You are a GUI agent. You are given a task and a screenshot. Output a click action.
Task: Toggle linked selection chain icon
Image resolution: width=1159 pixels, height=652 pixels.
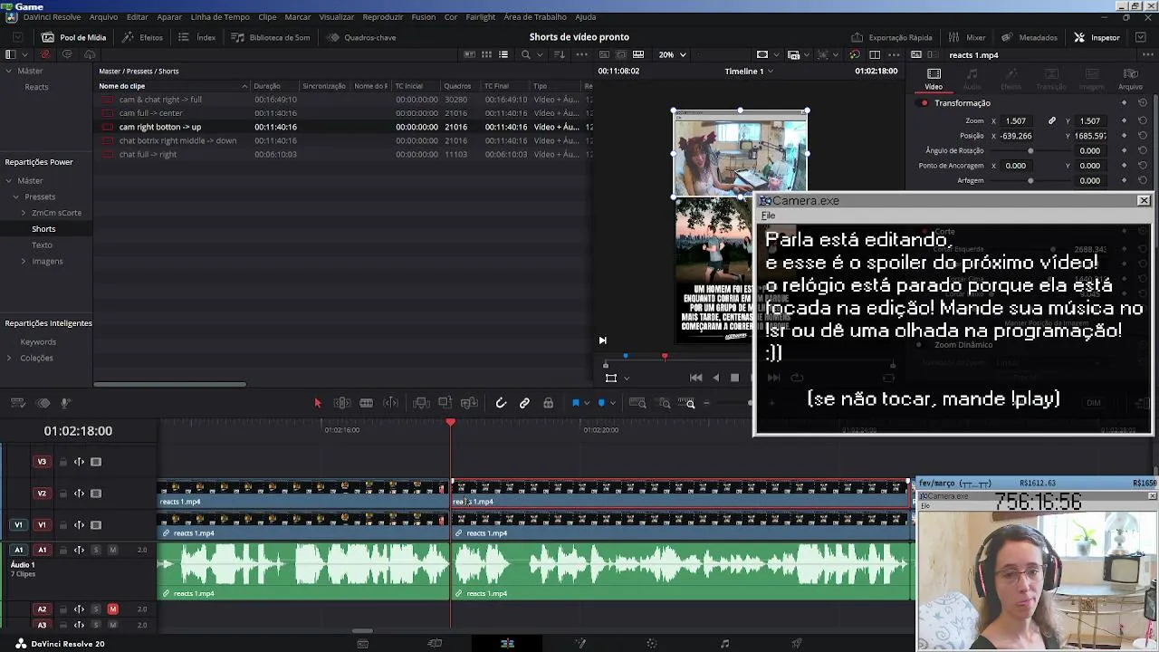coord(524,403)
